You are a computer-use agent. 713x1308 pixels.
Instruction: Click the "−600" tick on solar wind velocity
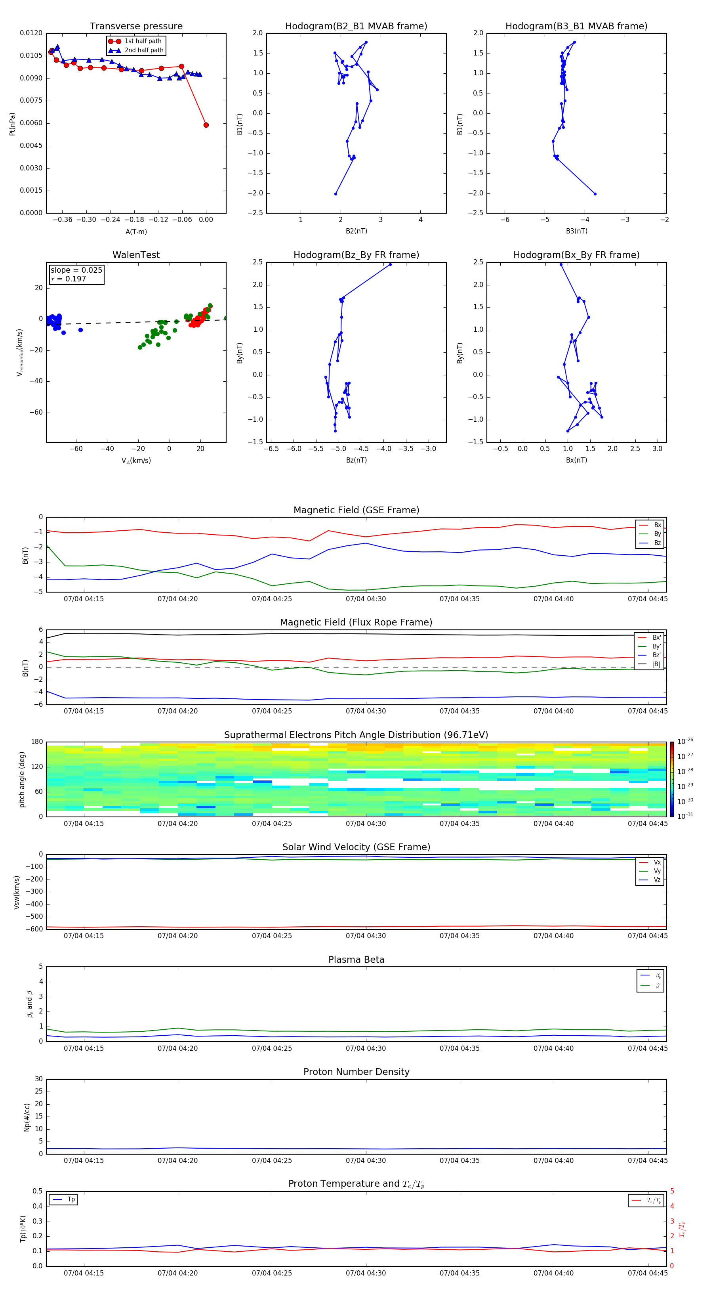[x=34, y=929]
